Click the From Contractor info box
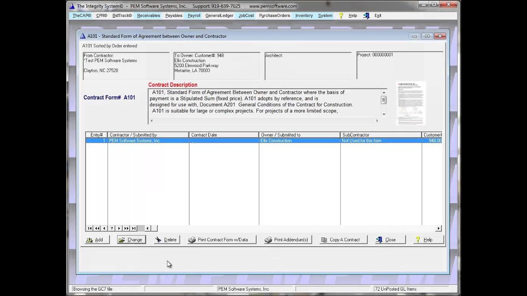The image size is (527, 296). (x=126, y=66)
